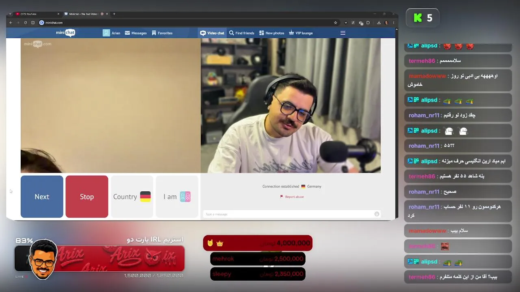Go back to the previous page
Viewport: 520px width, 292px height.
[x=11, y=23]
